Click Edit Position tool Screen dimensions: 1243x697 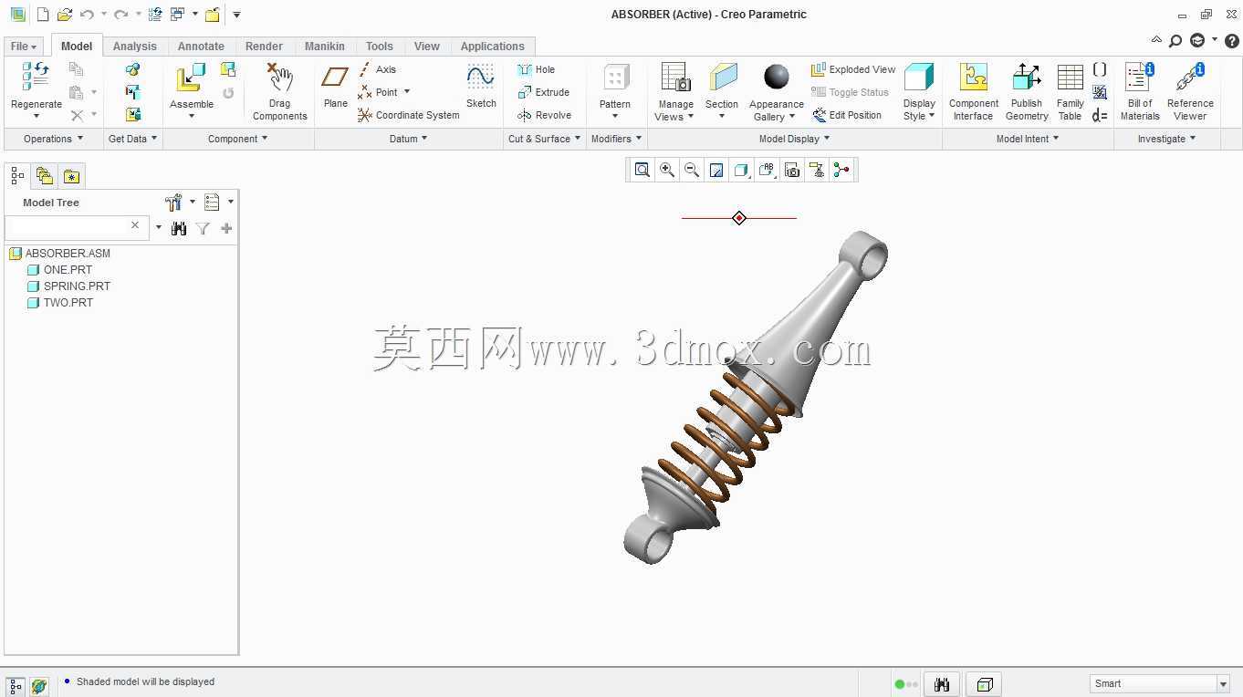tap(846, 115)
